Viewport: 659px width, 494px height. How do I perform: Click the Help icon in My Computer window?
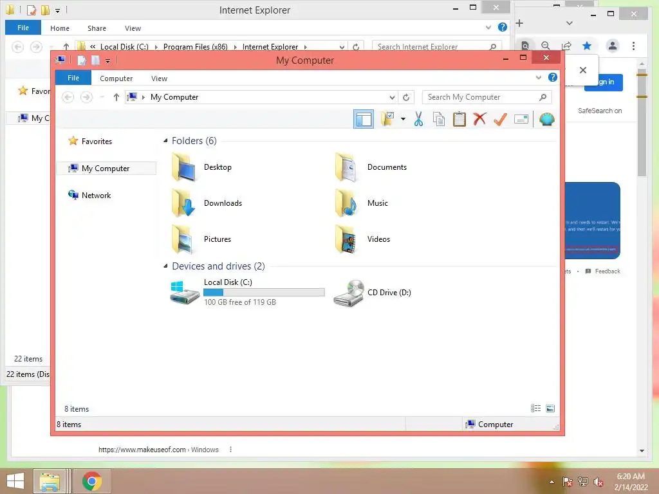tap(553, 77)
